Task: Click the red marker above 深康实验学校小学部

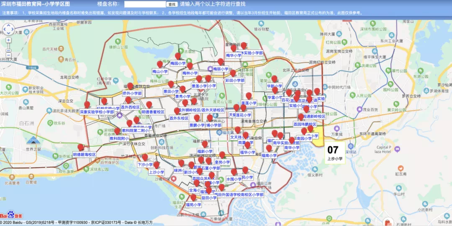Action: (87, 105)
